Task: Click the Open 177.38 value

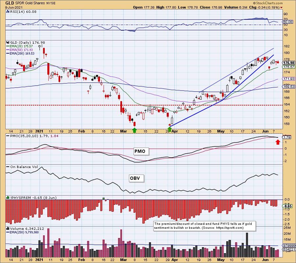Action: [144, 7]
